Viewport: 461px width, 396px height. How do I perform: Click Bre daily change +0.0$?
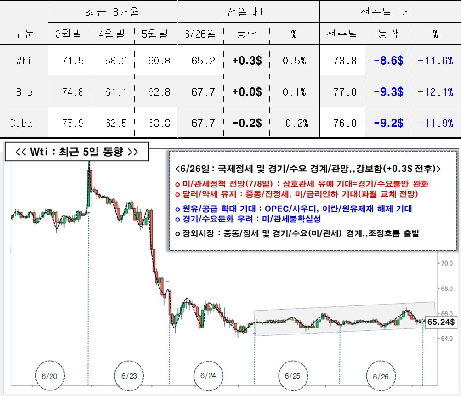[247, 92]
